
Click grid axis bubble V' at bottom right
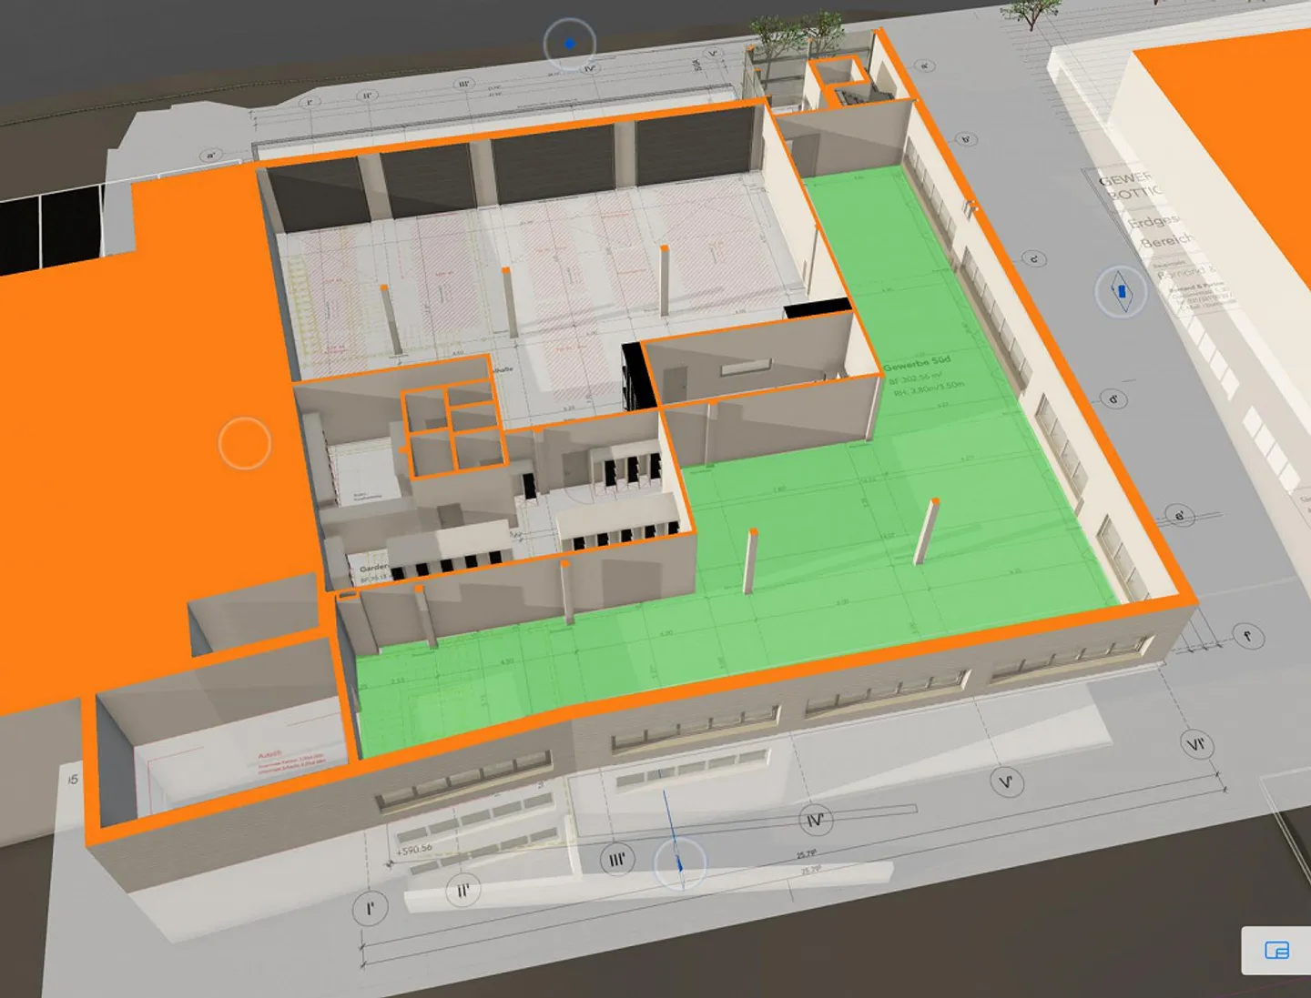pos(1006,781)
